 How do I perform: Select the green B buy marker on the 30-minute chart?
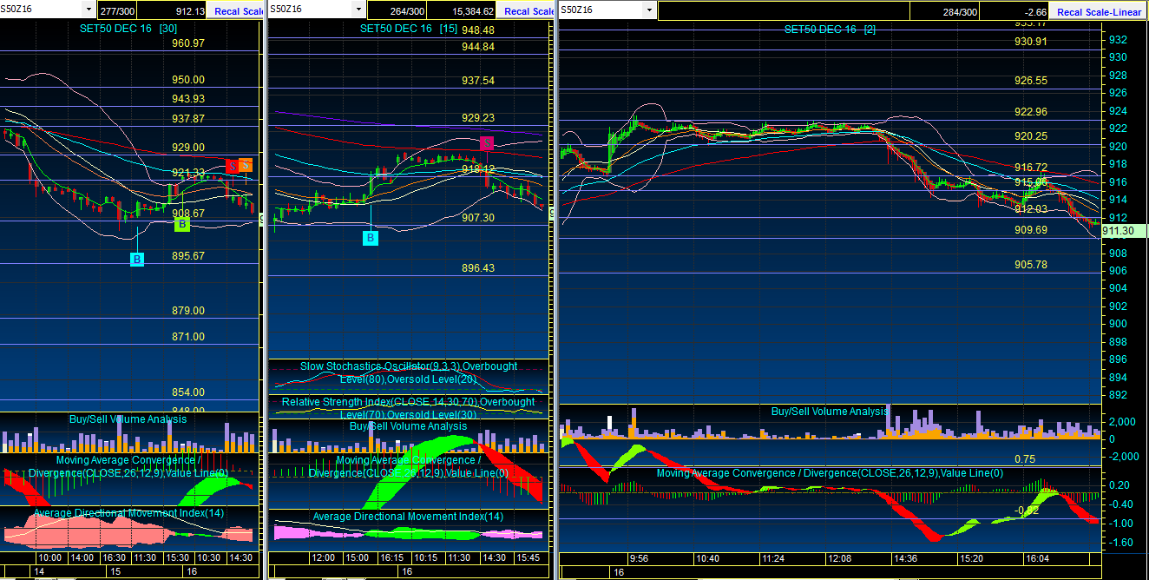(182, 225)
